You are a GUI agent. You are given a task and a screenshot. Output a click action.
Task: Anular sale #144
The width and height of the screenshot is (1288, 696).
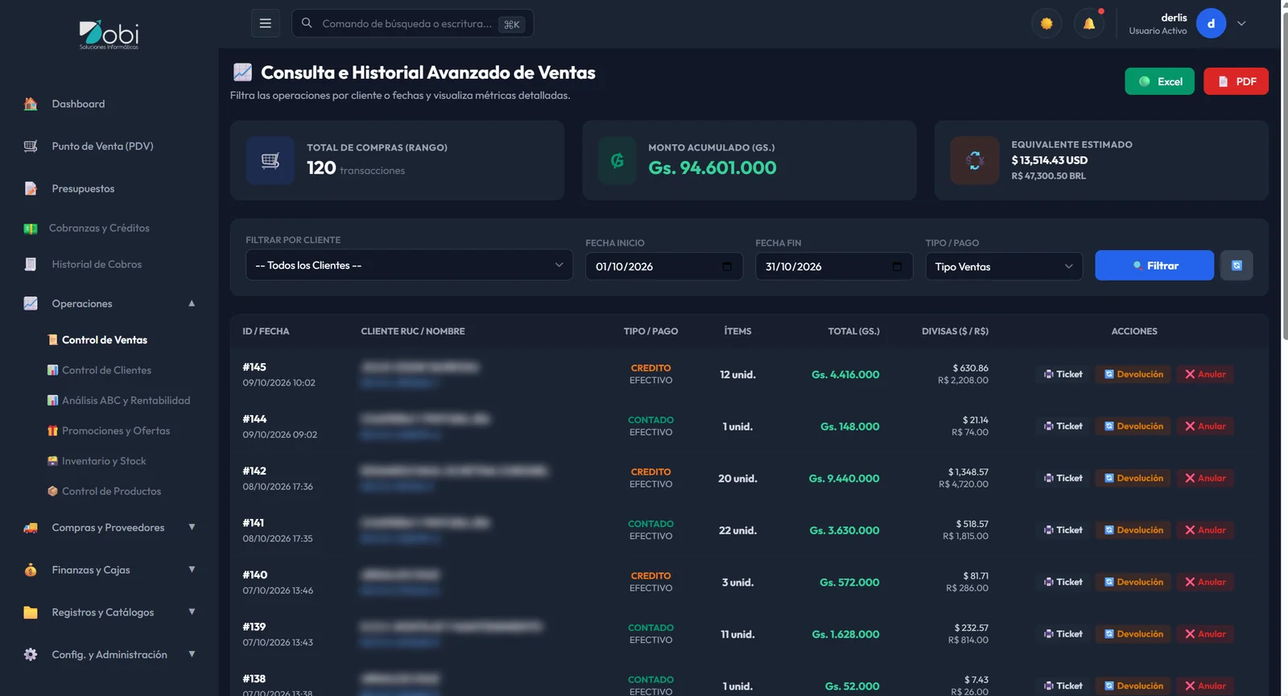[1205, 426]
